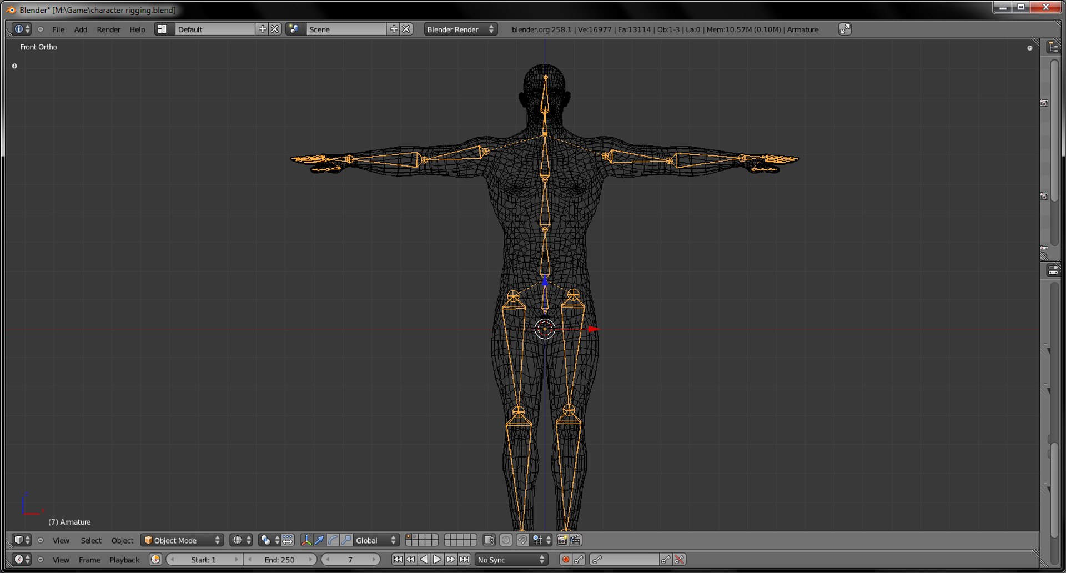The width and height of the screenshot is (1066, 573).
Task: Open the Object Mode dropdown
Action: (182, 540)
